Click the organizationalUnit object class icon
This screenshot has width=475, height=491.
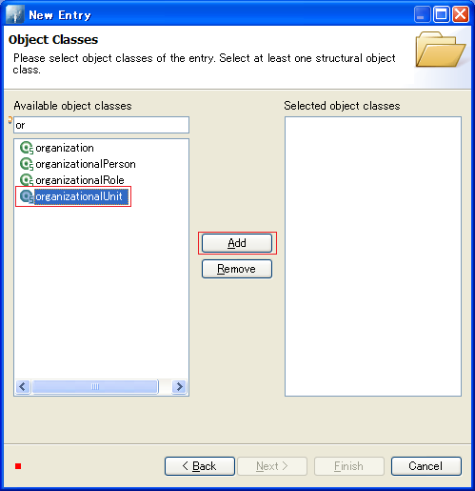pos(27,196)
